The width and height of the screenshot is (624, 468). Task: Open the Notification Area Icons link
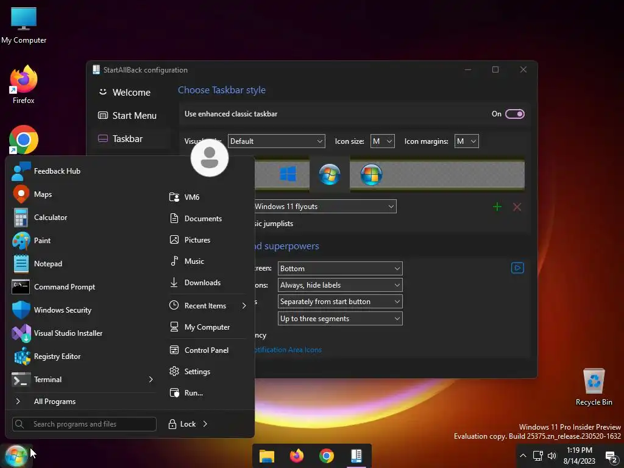pyautogui.click(x=288, y=350)
